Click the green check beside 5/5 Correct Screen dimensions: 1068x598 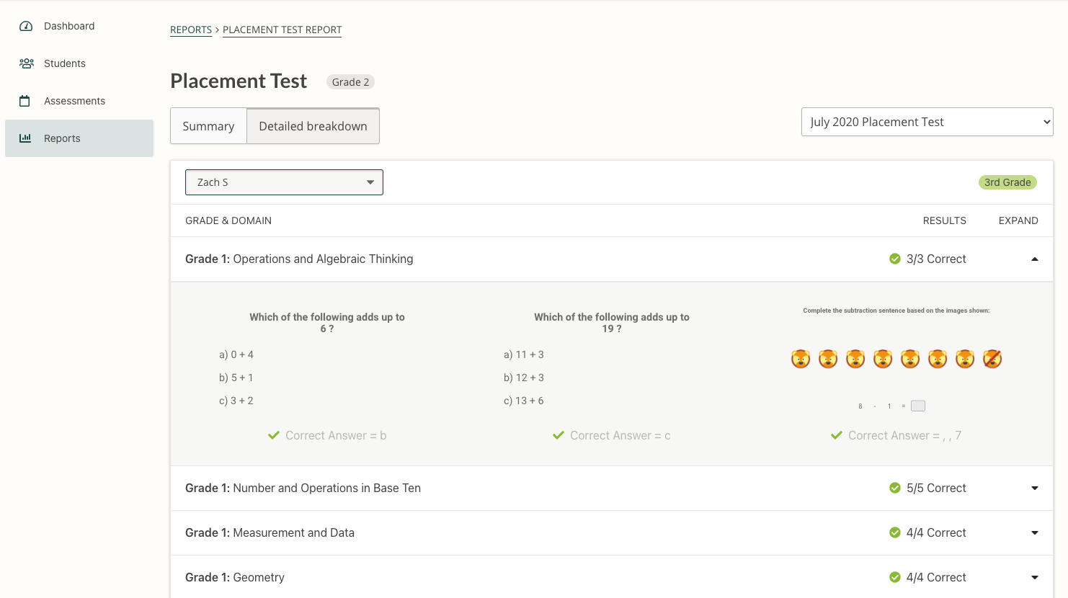895,488
